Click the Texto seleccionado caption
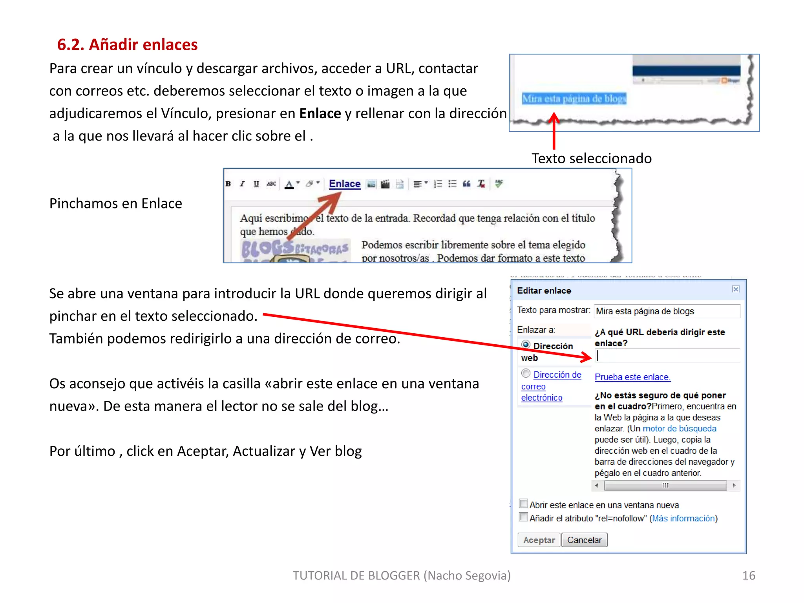804x603 pixels. [592, 158]
